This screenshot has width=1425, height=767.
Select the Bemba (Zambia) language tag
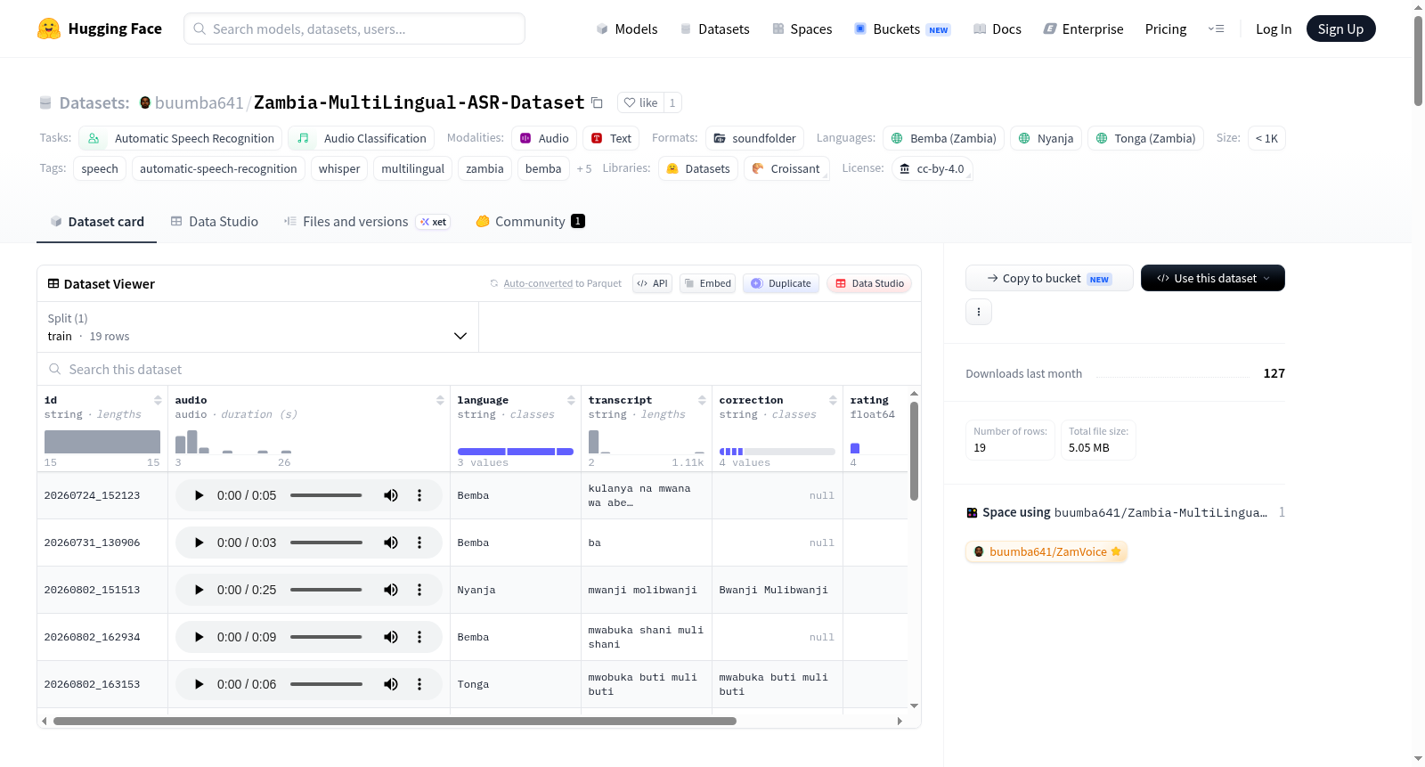[944, 138]
